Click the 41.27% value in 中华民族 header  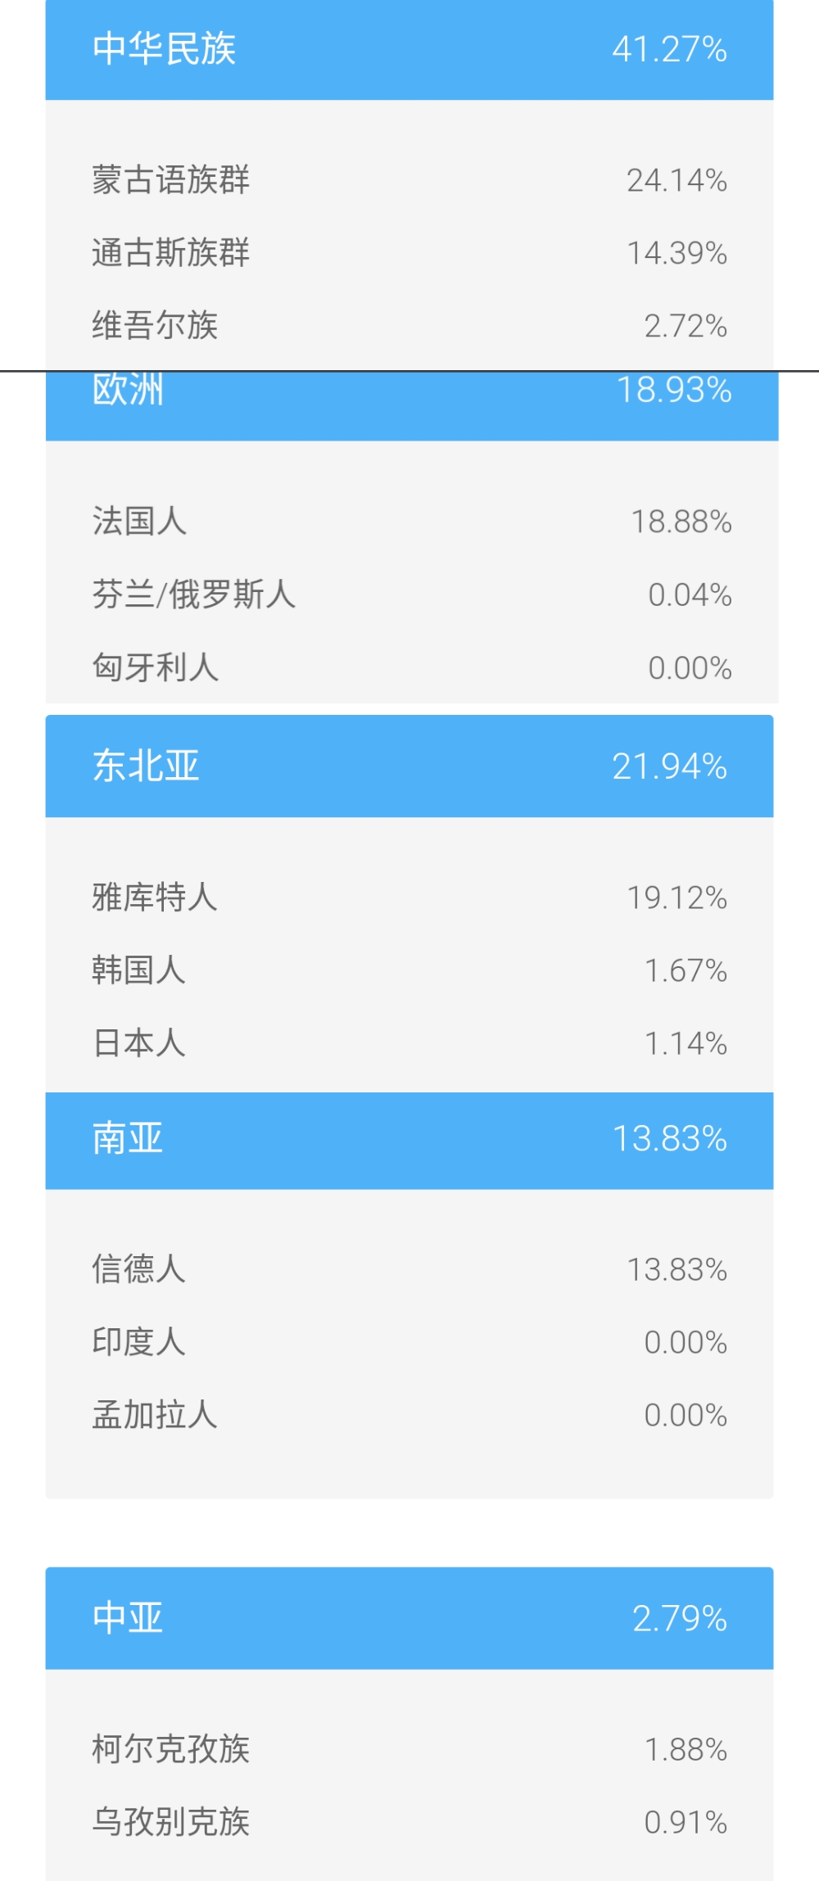pos(670,50)
